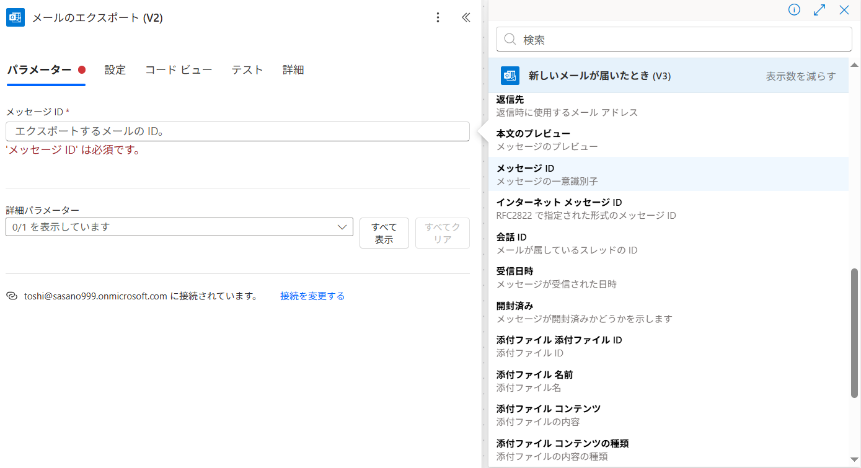The height and width of the screenshot is (468, 861).
Task: Collapse the panel with the double chevron
Action: point(466,17)
